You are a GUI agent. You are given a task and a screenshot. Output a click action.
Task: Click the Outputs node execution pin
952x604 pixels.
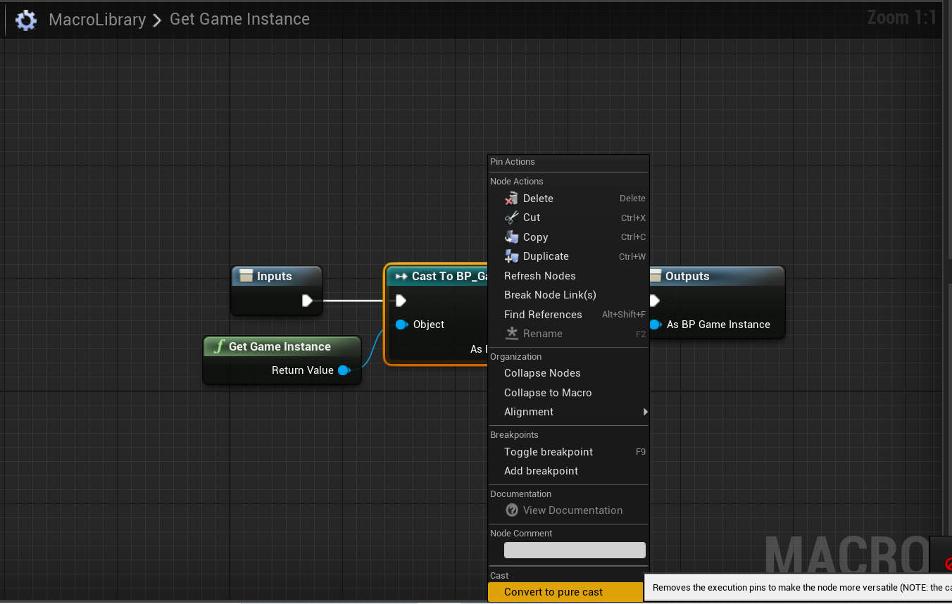point(654,301)
